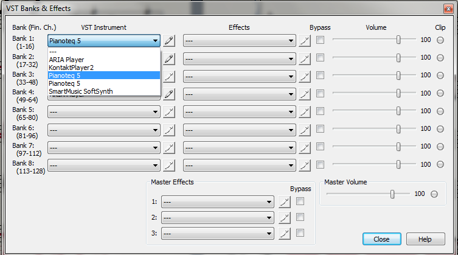Edit Bank 8 effects pencil icon
This screenshot has width=458, height=255.
304,166
